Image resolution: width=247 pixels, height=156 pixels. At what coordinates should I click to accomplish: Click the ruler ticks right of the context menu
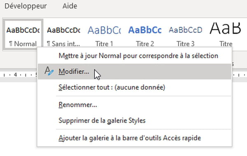[239, 75]
